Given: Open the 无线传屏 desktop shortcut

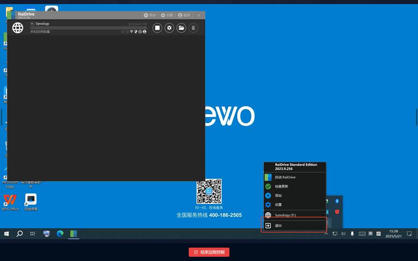Looking at the screenshot, I should pyautogui.click(x=31, y=202).
